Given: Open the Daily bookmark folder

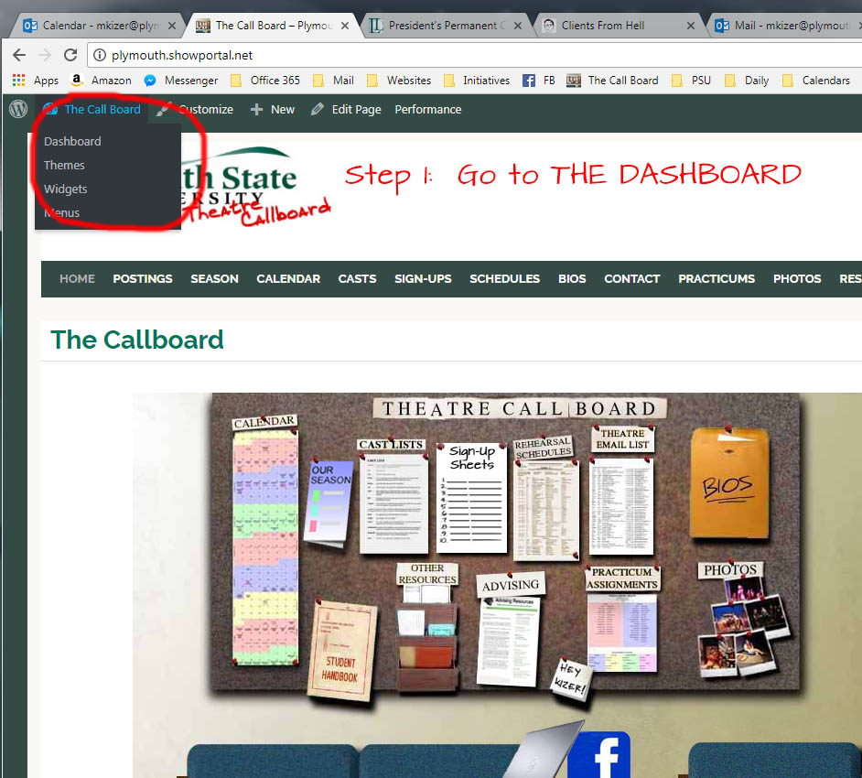Looking at the screenshot, I should pyautogui.click(x=747, y=81).
